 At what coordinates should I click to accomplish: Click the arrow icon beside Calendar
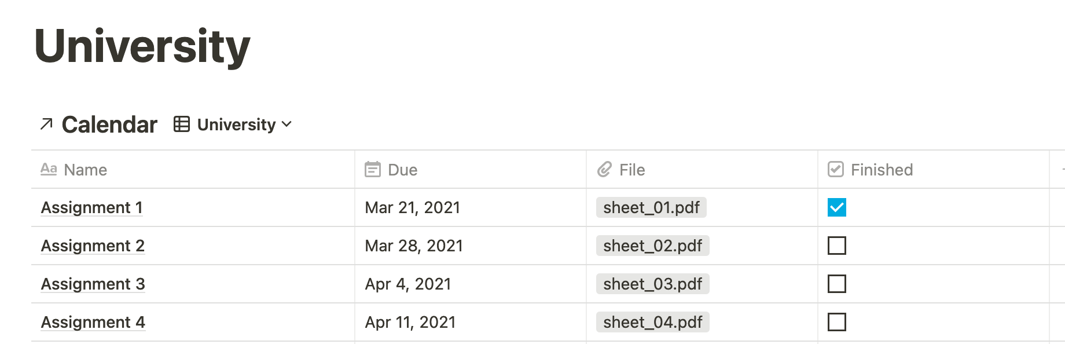[x=46, y=124]
